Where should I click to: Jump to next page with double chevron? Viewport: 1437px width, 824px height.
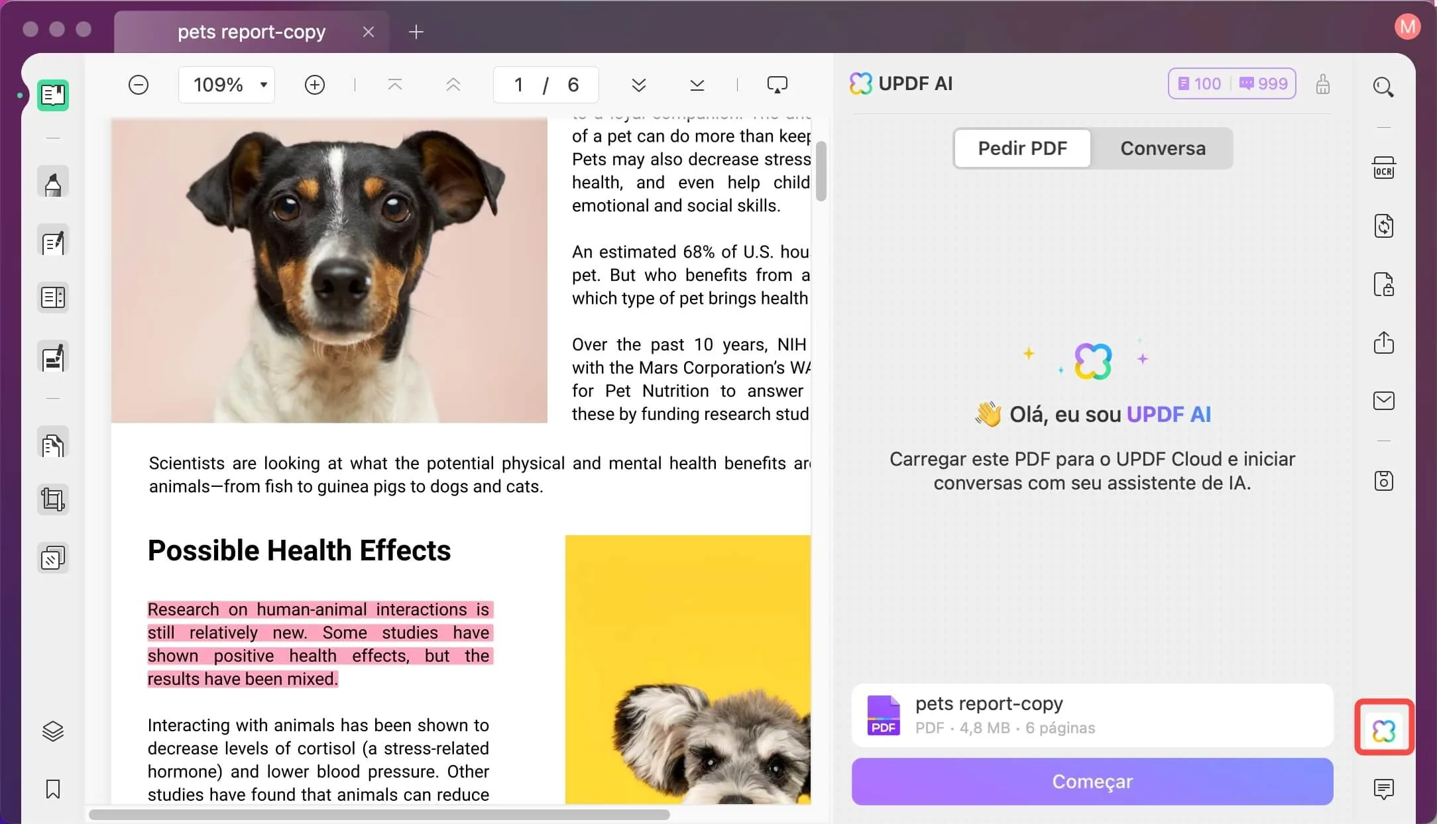tap(638, 85)
